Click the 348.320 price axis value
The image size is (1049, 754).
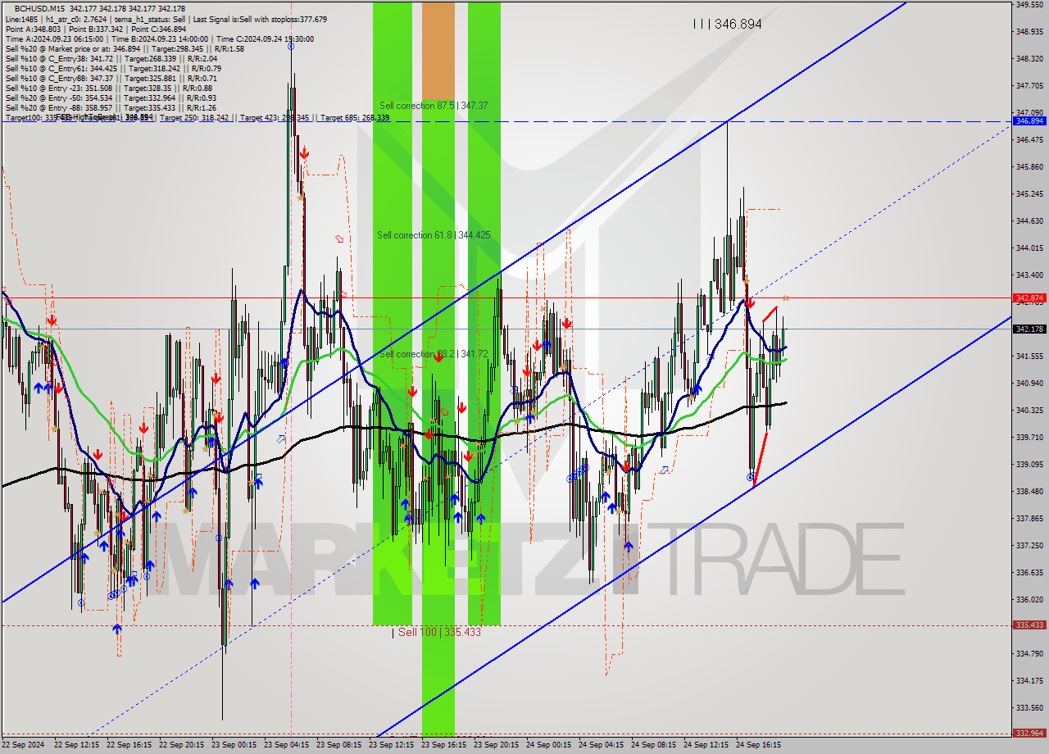(1029, 59)
